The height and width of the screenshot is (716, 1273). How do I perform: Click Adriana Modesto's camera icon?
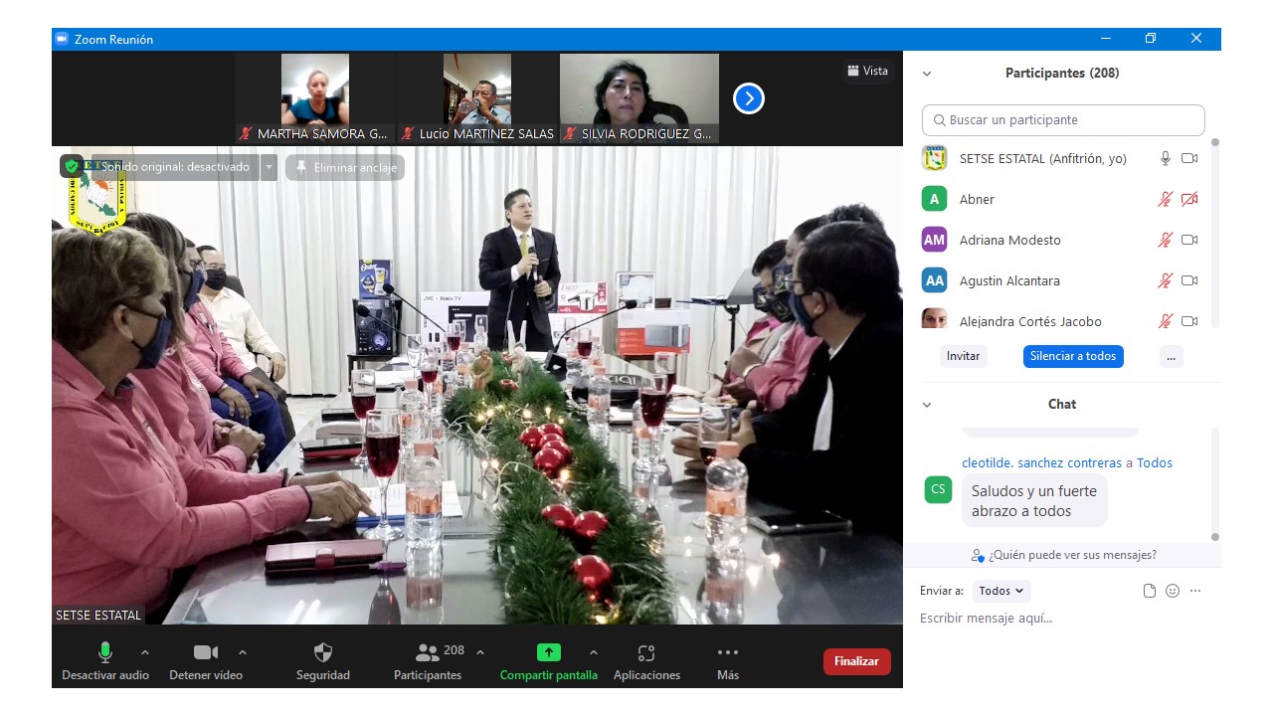(1189, 240)
